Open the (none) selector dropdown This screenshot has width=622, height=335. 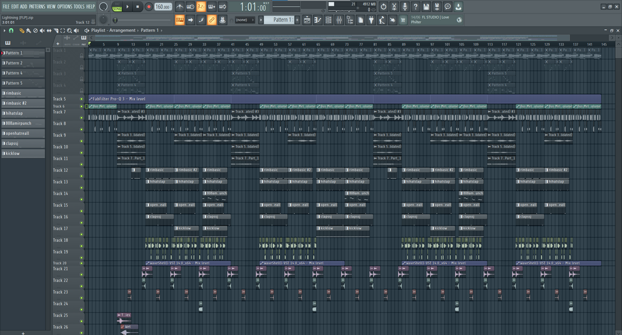pyautogui.click(x=244, y=20)
